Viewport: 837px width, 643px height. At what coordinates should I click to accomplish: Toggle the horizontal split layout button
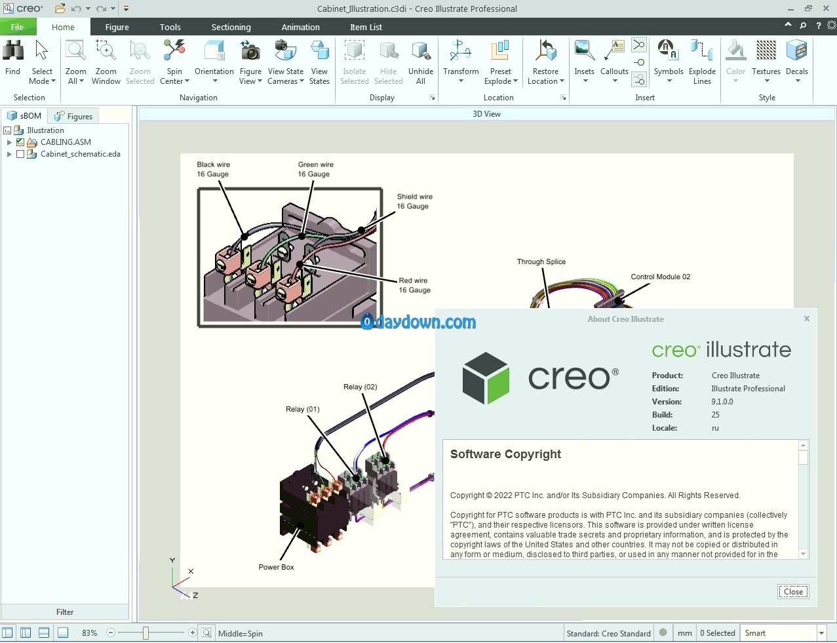pyautogui.click(x=44, y=633)
